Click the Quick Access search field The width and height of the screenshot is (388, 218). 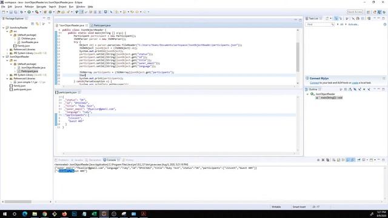click(x=355, y=12)
